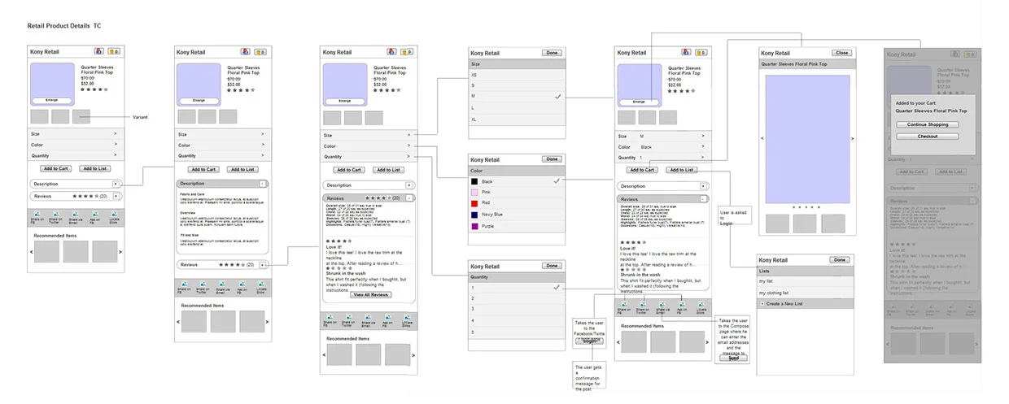Click the large enlarged product image
Image resolution: width=1009 pixels, height=404 pixels.
(807, 139)
